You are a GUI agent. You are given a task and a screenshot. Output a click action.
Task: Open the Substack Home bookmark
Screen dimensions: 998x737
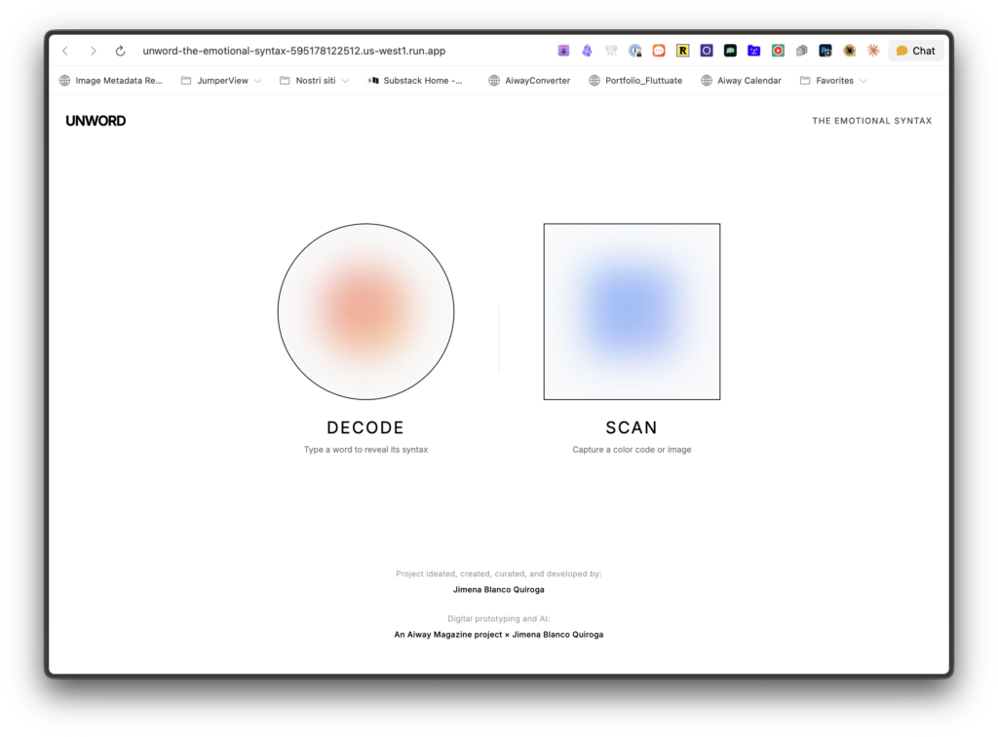coord(415,81)
